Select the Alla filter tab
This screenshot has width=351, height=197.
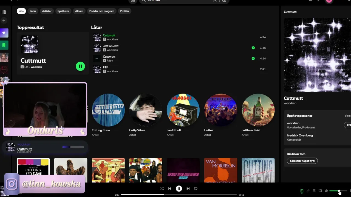click(21, 11)
